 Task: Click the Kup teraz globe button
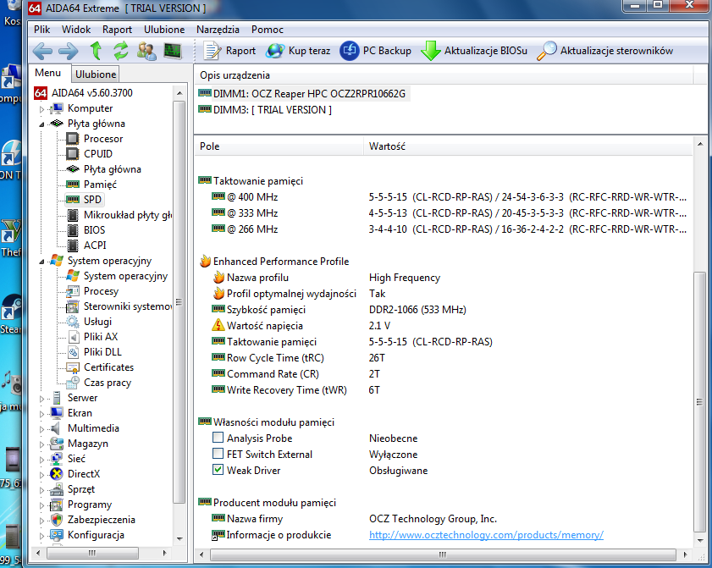(298, 51)
